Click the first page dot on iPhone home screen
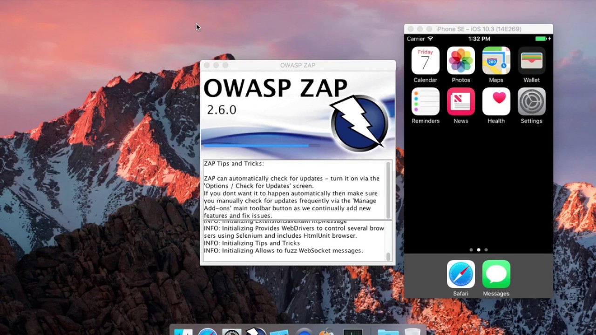The image size is (596, 335). click(x=471, y=250)
